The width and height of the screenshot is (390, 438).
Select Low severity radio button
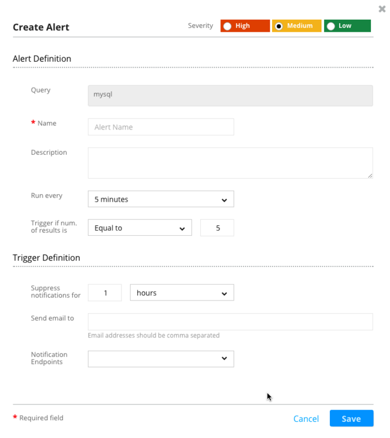(x=330, y=26)
